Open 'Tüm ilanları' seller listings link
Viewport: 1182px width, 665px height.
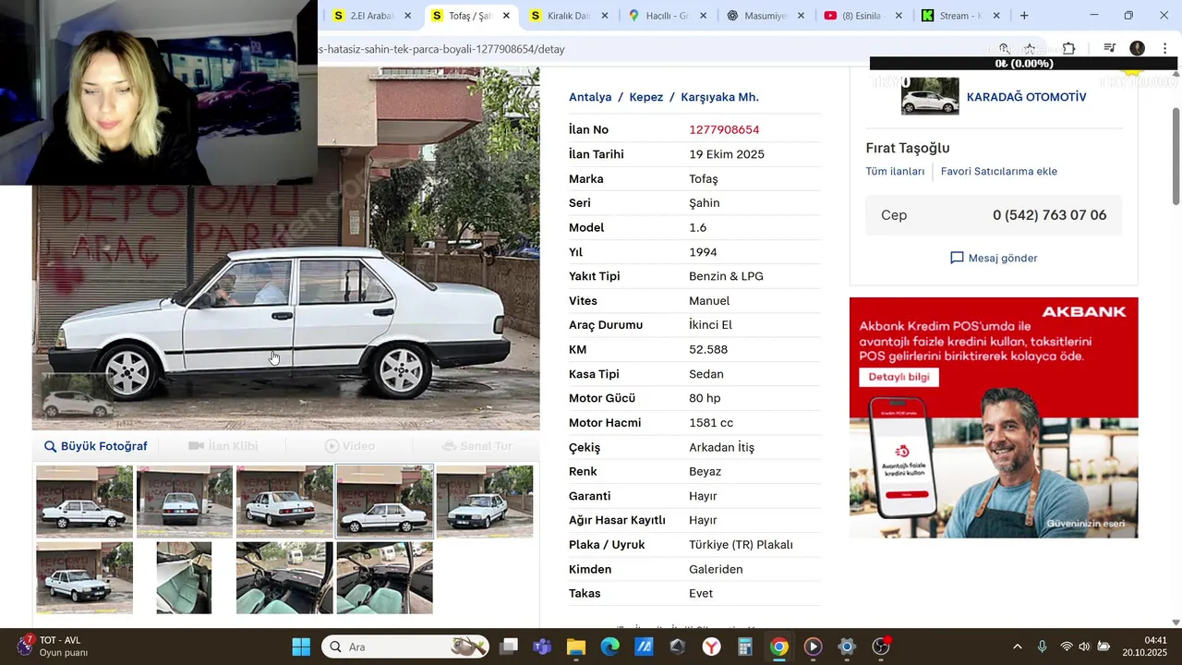point(895,171)
